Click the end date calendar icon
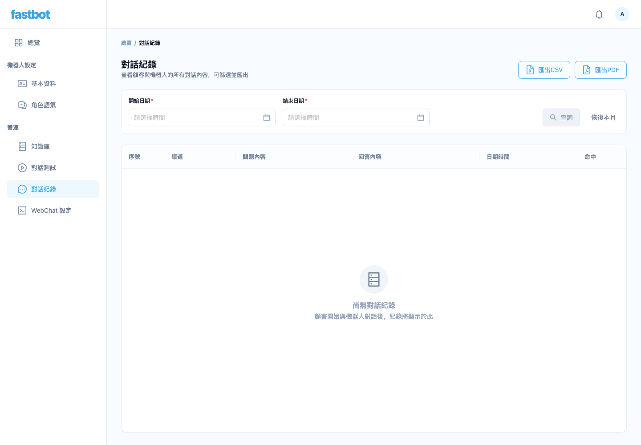641x445 pixels. pyautogui.click(x=421, y=117)
